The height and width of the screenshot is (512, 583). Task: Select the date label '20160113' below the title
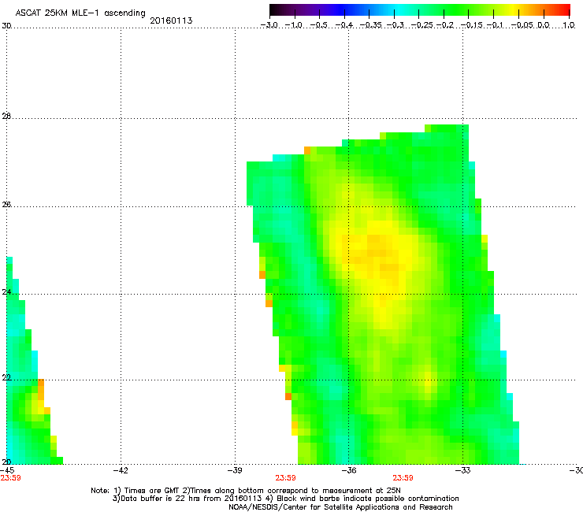(171, 20)
